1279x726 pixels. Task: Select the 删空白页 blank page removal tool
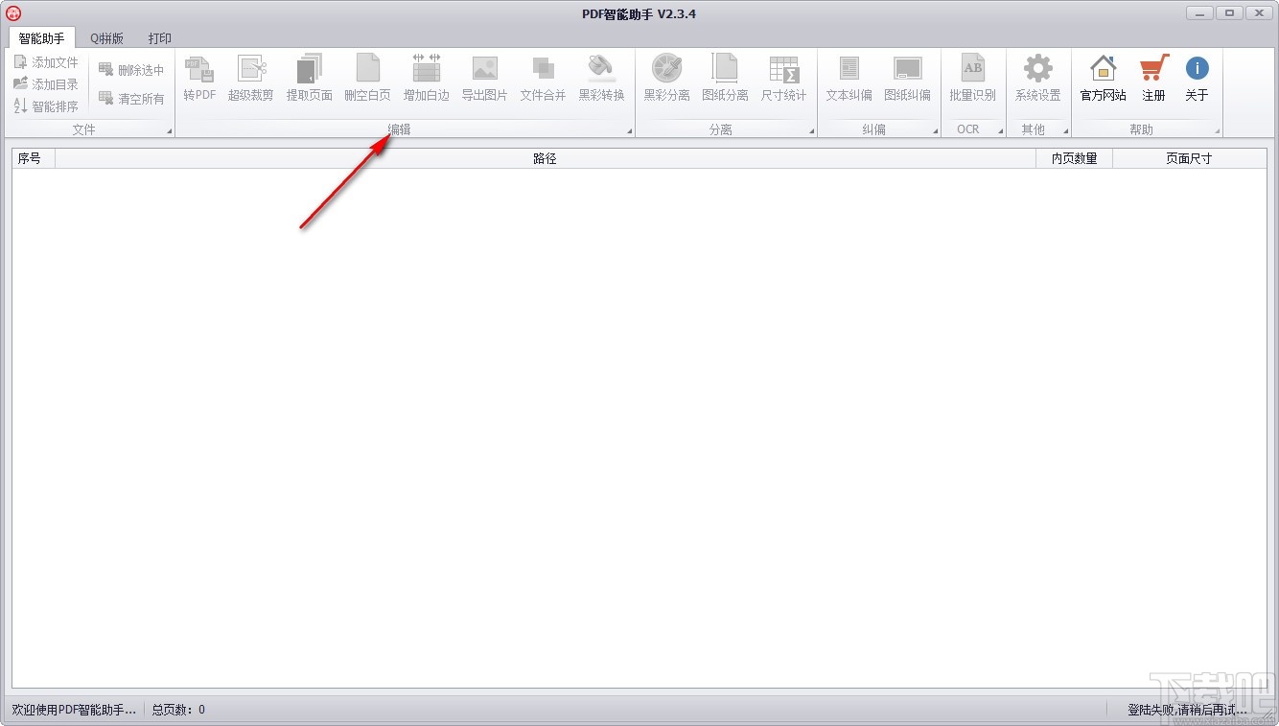(x=368, y=80)
